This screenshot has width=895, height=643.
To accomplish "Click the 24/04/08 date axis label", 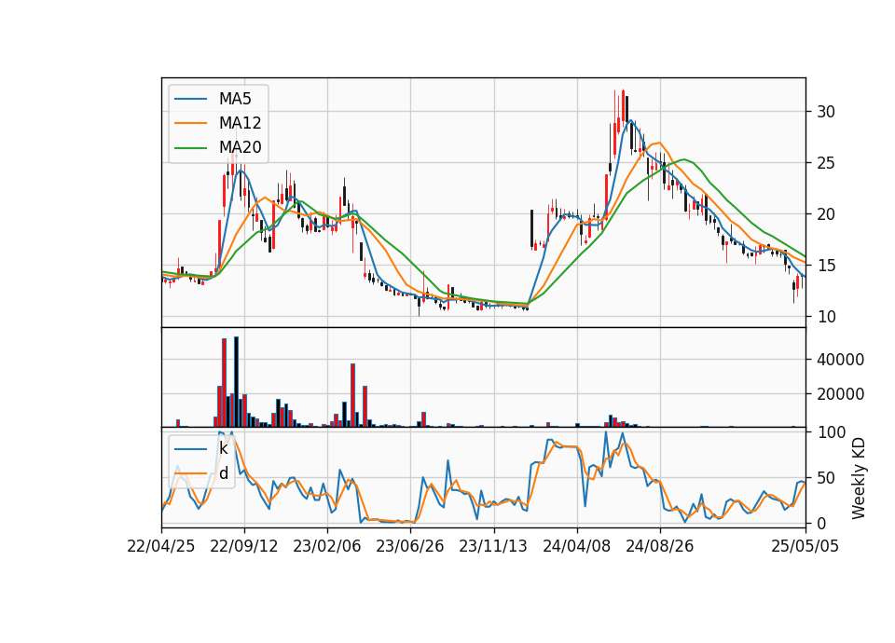I will point(576,546).
